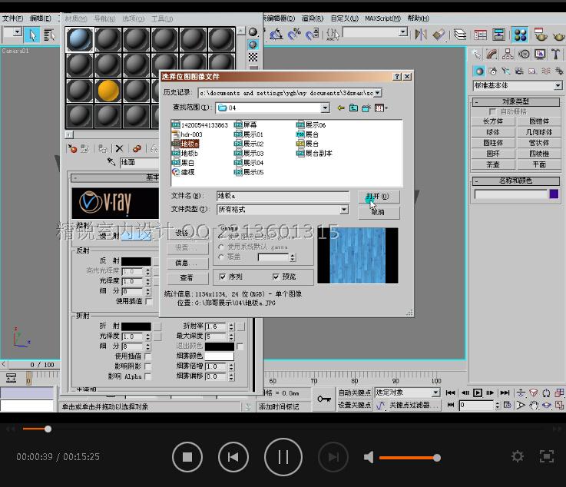566x487 pixels.
Task: Select the Cameras category icon
Action: tap(518, 71)
